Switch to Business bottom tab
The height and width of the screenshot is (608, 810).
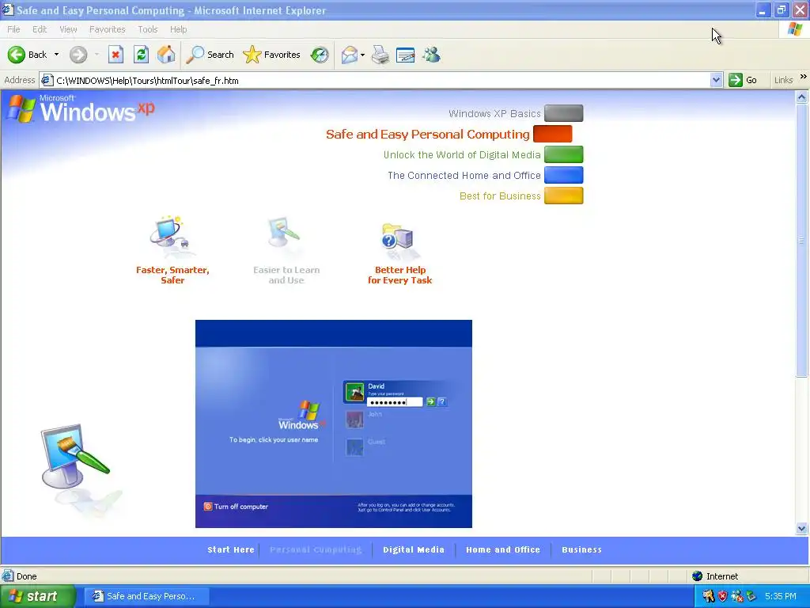[x=581, y=549]
